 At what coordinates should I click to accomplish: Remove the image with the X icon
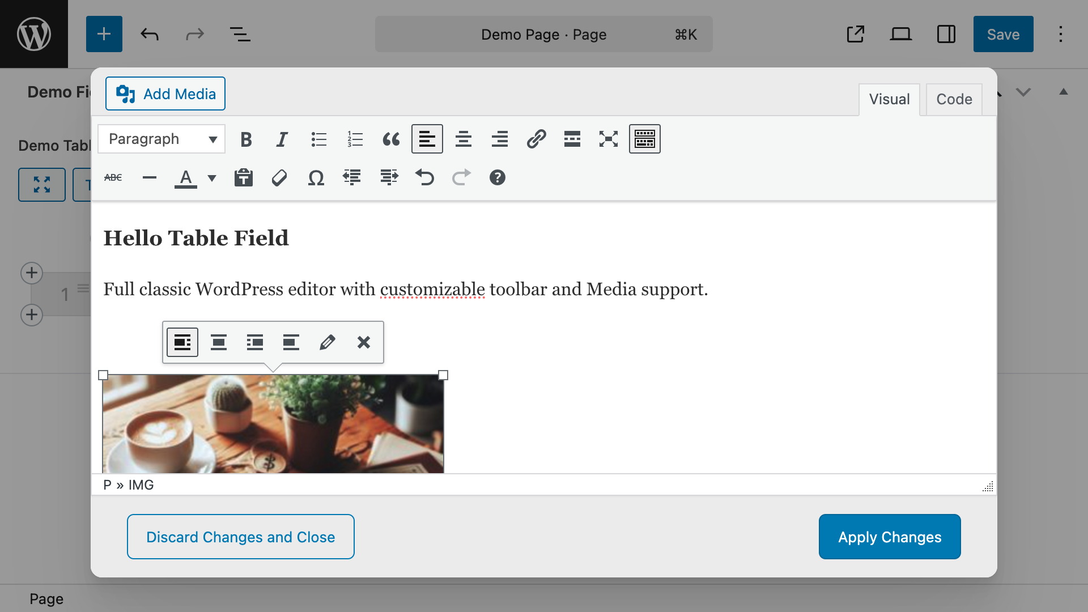[x=364, y=342]
